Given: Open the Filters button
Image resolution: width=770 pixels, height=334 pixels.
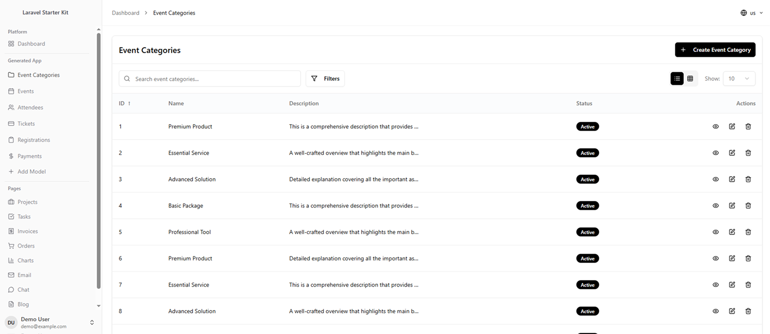Looking at the screenshot, I should click(x=325, y=79).
